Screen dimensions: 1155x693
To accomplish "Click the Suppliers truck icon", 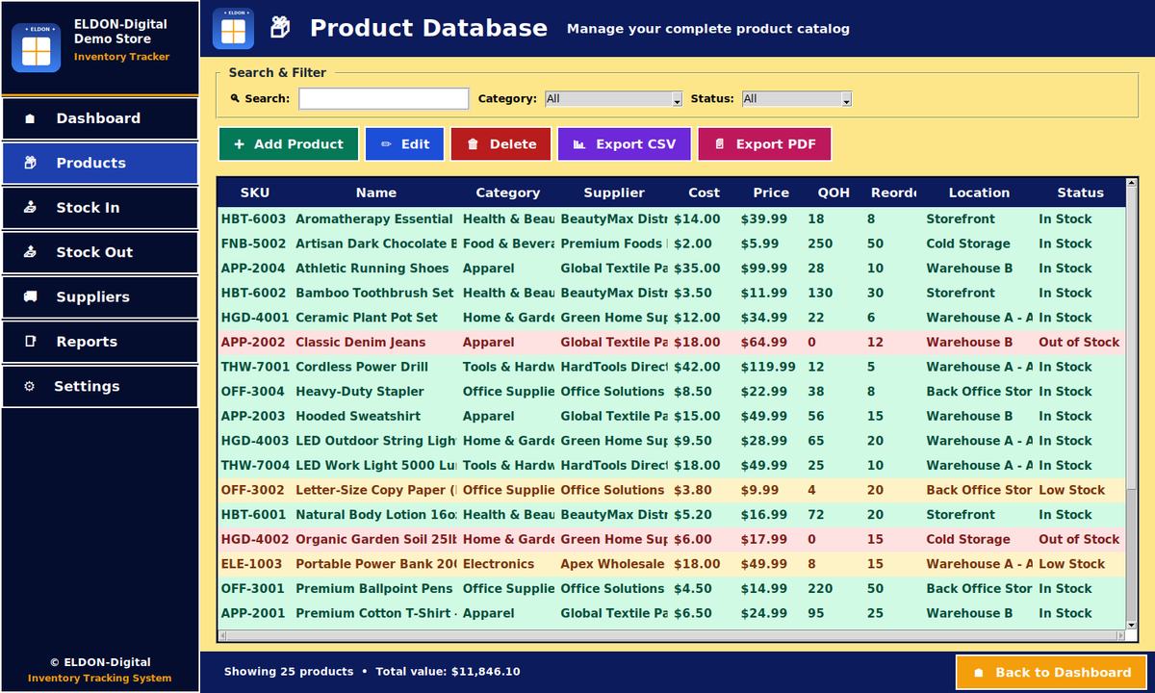I will coord(30,296).
